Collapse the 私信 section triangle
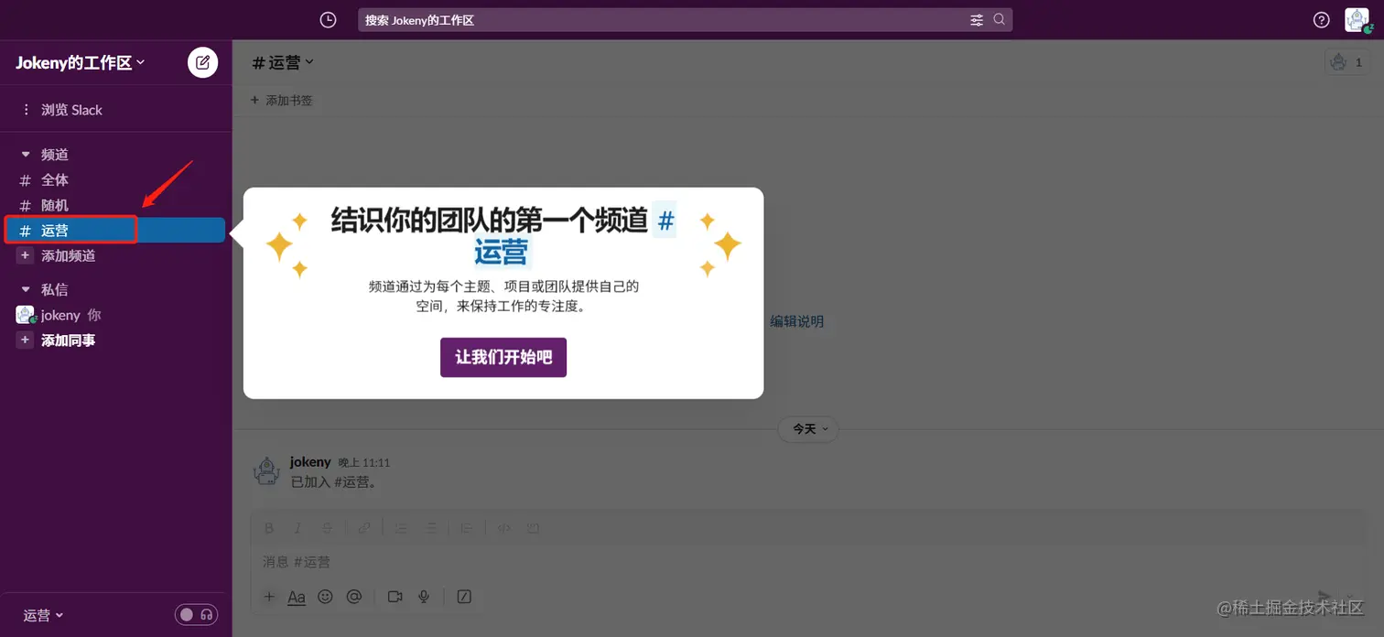The height and width of the screenshot is (637, 1384). click(26, 289)
